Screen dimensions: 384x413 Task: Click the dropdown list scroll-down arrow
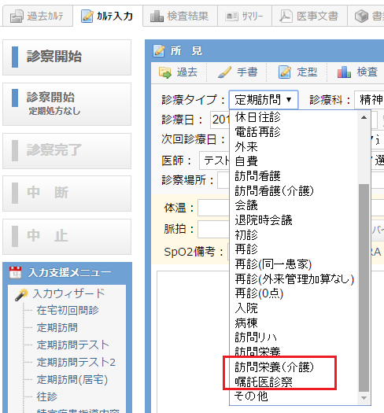(364, 398)
